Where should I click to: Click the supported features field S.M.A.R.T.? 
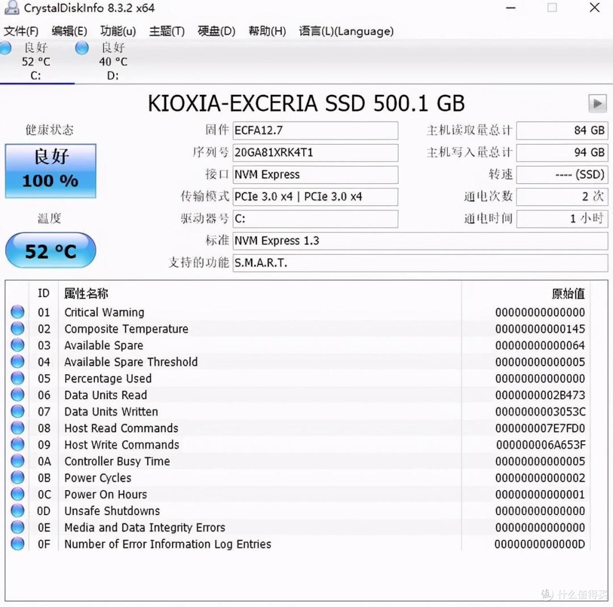(x=420, y=263)
